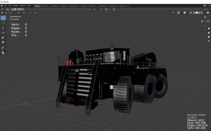The height and width of the screenshot is (131, 211).
Task: Switch to the Texture Paint workspace tab
Action: tap(74, 6)
